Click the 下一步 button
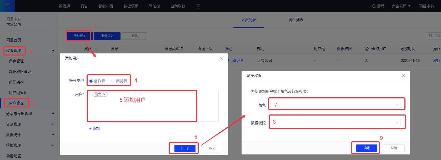The image size is (441, 160). (x=185, y=148)
